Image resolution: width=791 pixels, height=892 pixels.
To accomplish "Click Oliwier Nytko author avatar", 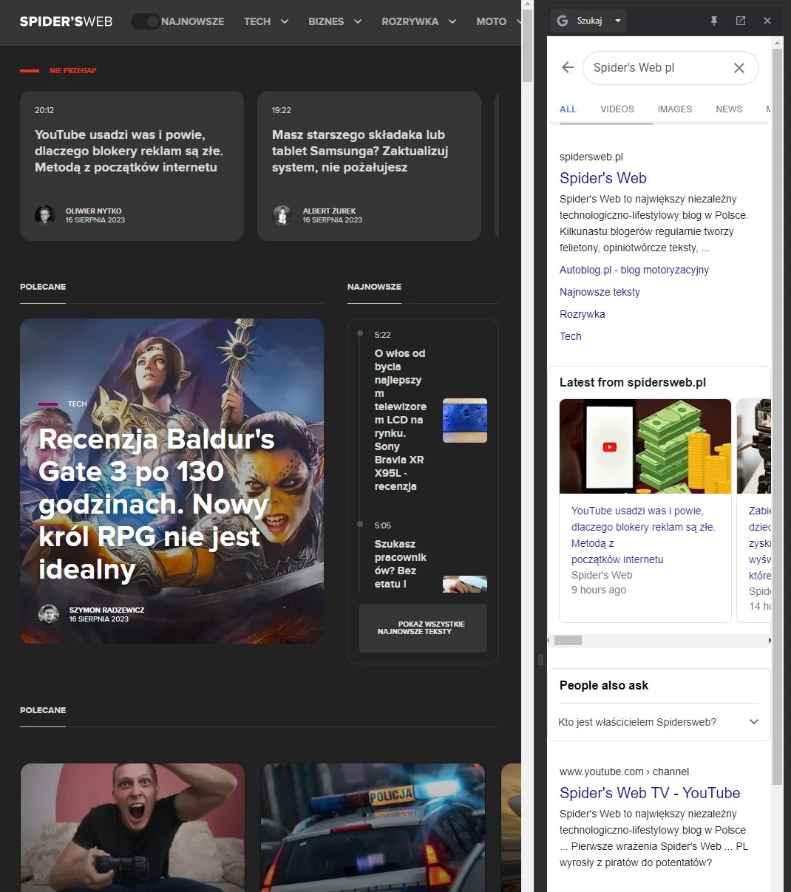I will click(x=45, y=215).
